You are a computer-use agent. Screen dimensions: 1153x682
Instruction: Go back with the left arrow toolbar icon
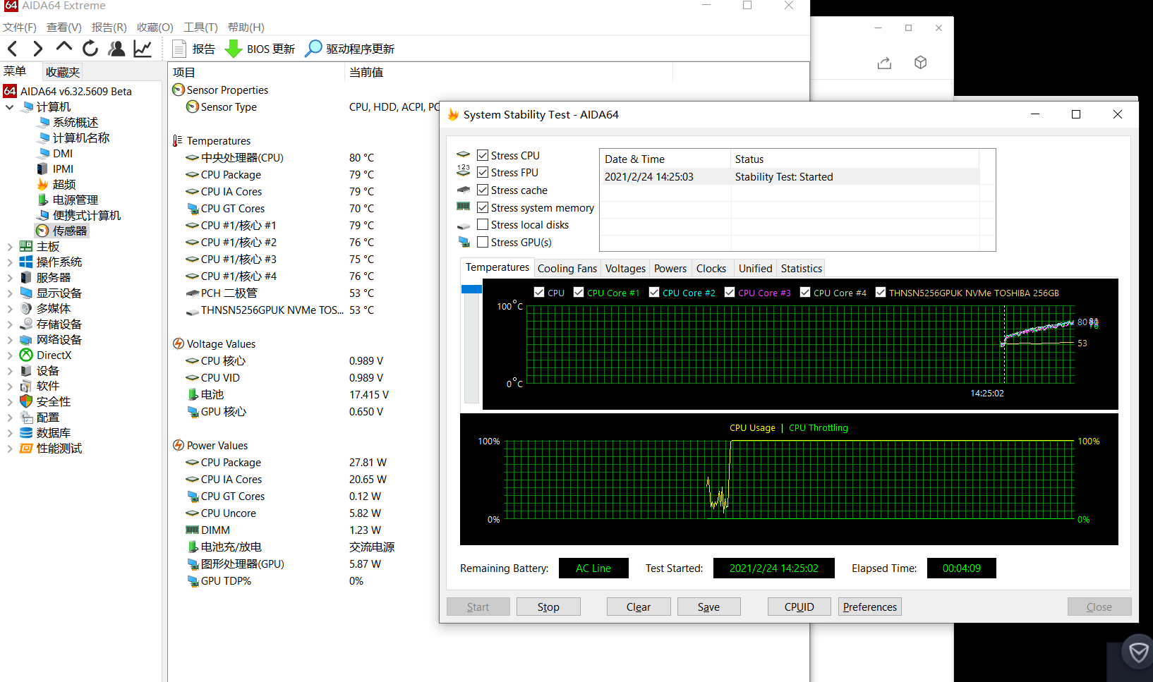13,49
